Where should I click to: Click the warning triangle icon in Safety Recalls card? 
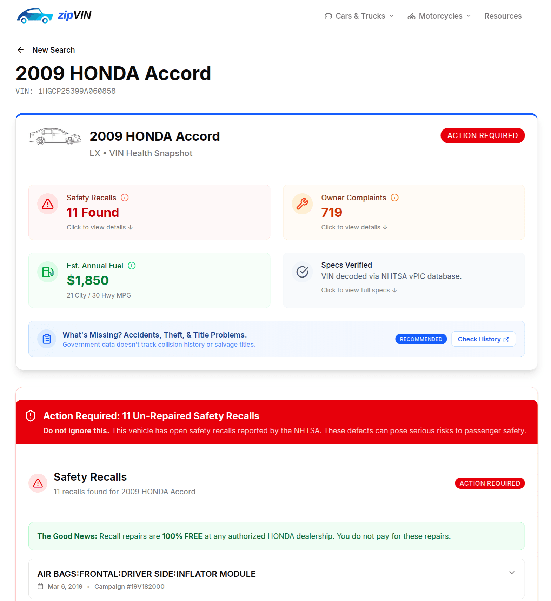click(47, 204)
